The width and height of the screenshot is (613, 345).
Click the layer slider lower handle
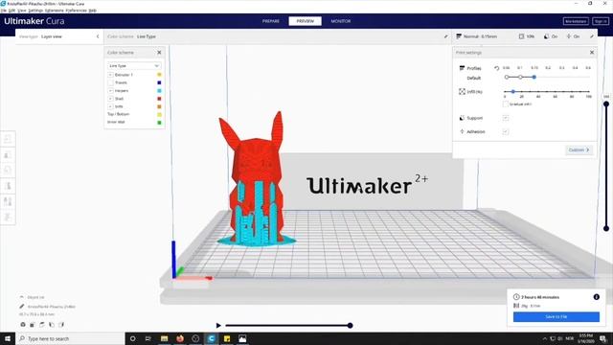[x=606, y=228]
